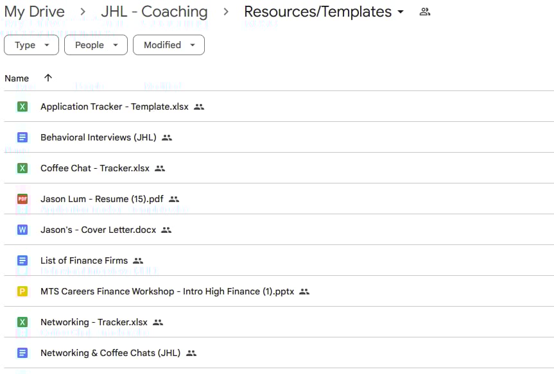Image resolution: width=554 pixels, height=374 pixels.
Task: Open the Type filter dropdown
Action: point(31,45)
